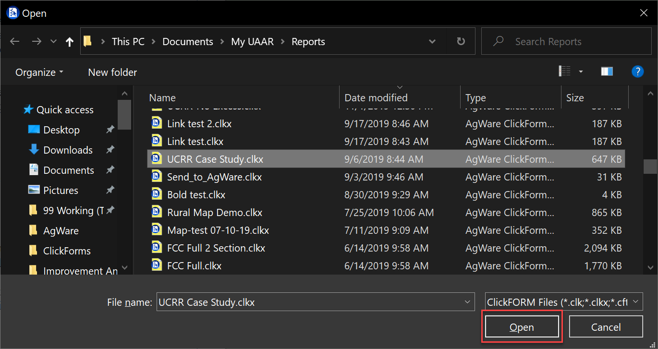This screenshot has width=658, height=349.
Task: Toggle the preview pane icon
Action: coord(607,72)
